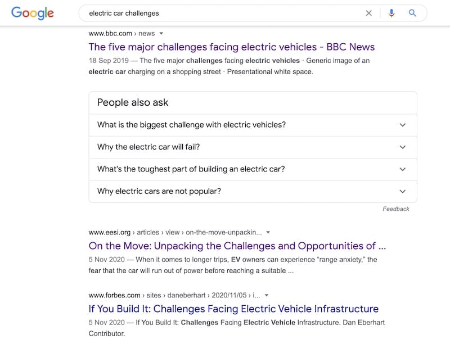Clear the search query with the X icon
The height and width of the screenshot is (348, 450).
(369, 13)
